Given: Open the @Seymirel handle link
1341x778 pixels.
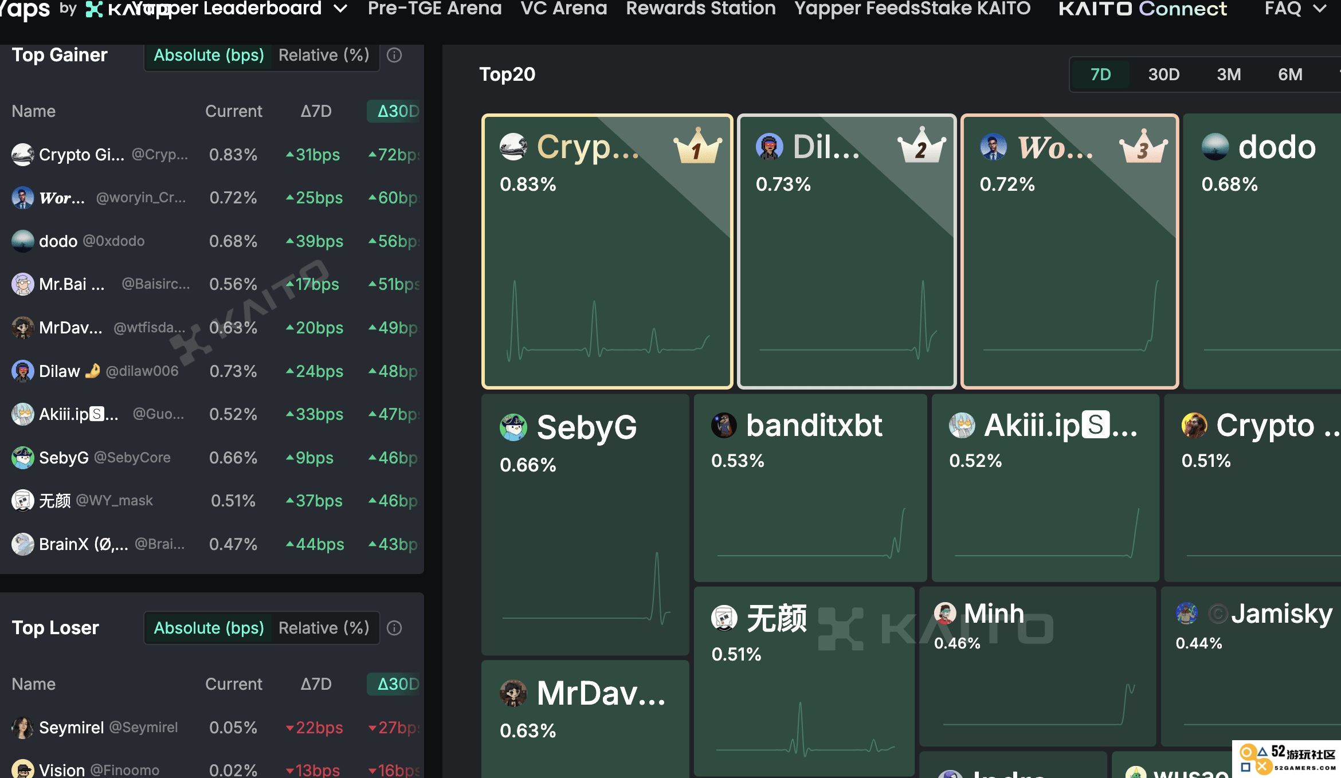Looking at the screenshot, I should pos(143,728).
